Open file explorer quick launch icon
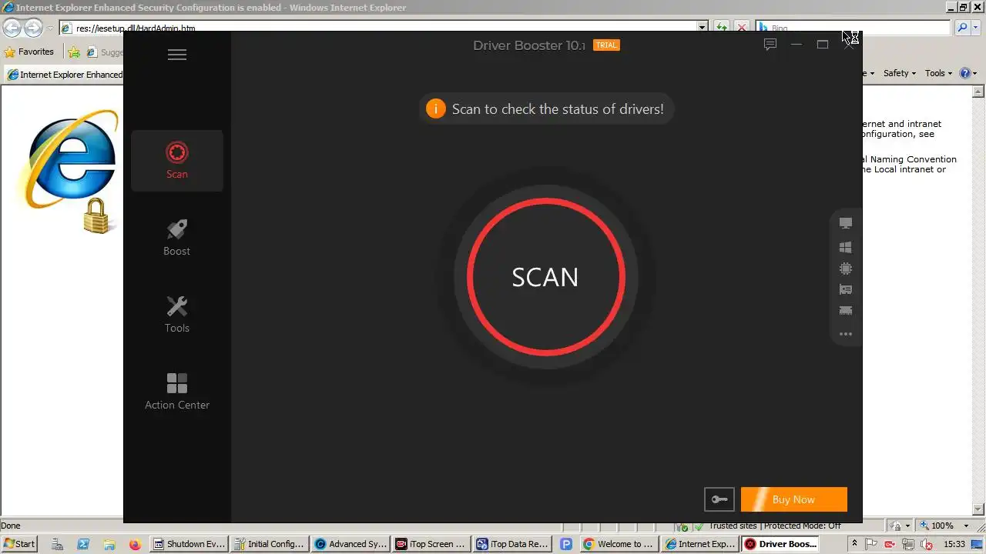986x554 pixels. tap(109, 544)
